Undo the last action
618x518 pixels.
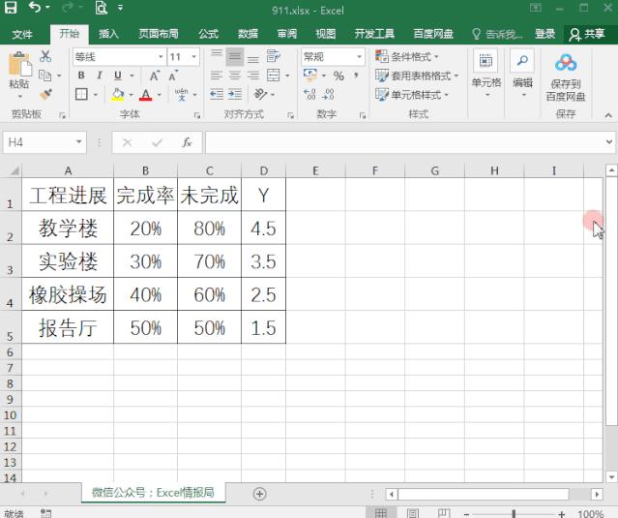coord(35,7)
